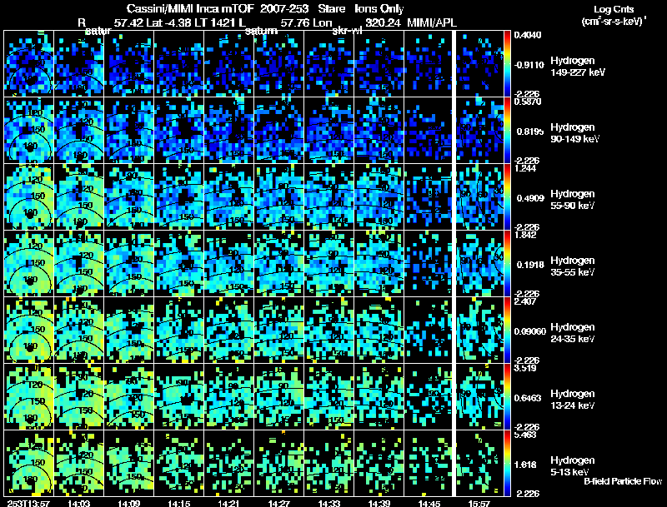Screen dimensions: 667x507
Task: Select the 'Hydrogen 13-24 keV' row label
Action: coord(573,400)
